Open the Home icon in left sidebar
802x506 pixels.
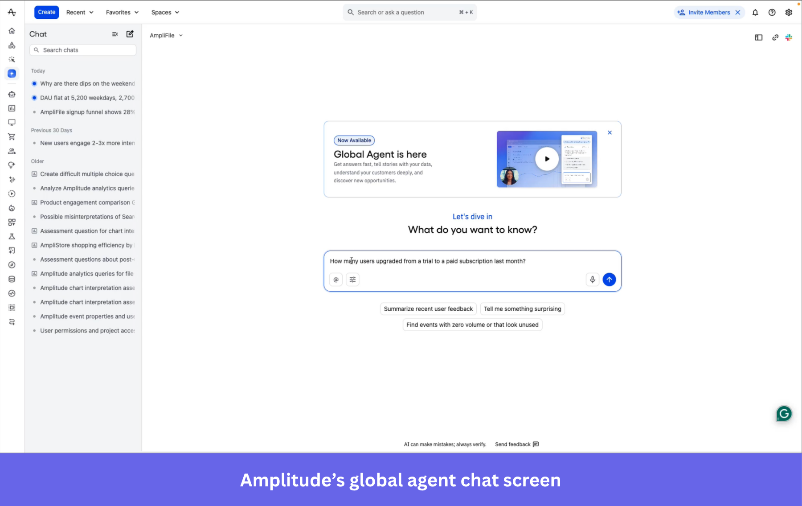coord(12,31)
